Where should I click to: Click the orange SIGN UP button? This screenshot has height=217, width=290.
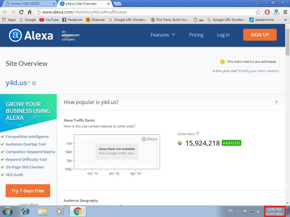[260, 35]
